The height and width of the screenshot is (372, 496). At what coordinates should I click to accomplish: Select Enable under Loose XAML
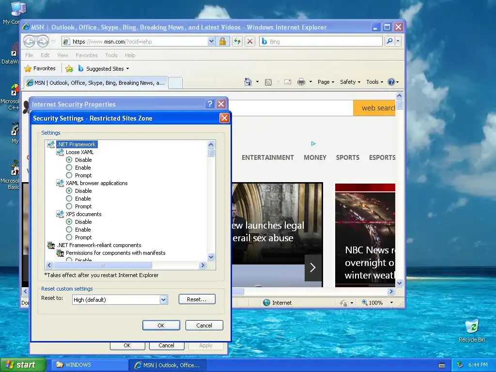[69, 168]
